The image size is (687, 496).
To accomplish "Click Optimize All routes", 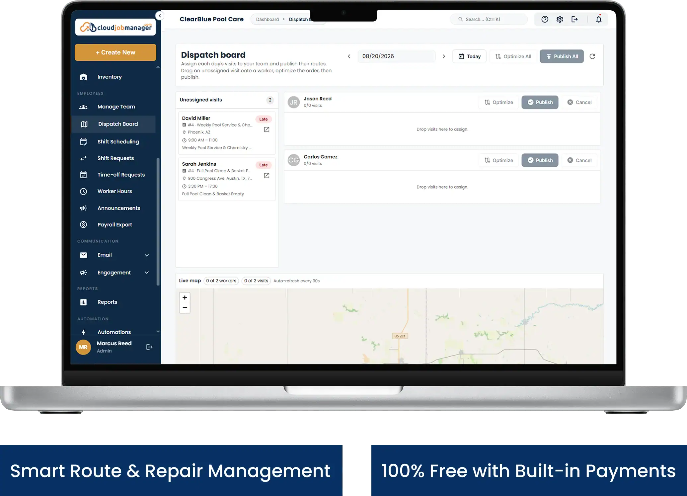I will pos(513,56).
